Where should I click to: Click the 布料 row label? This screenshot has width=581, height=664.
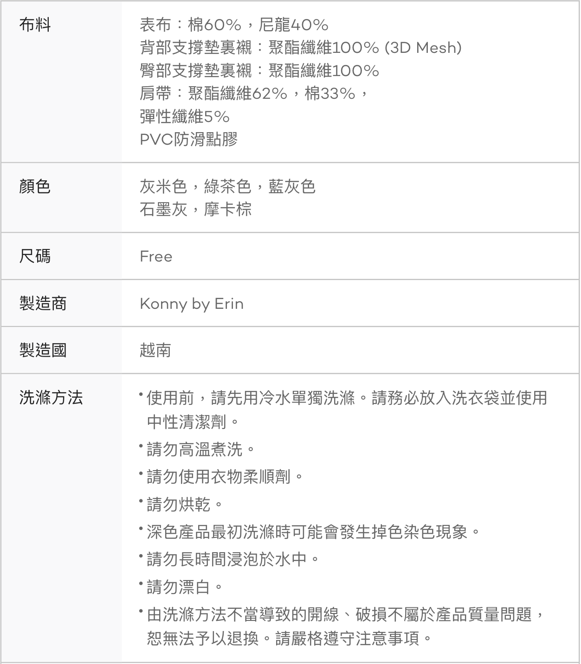[35, 25]
